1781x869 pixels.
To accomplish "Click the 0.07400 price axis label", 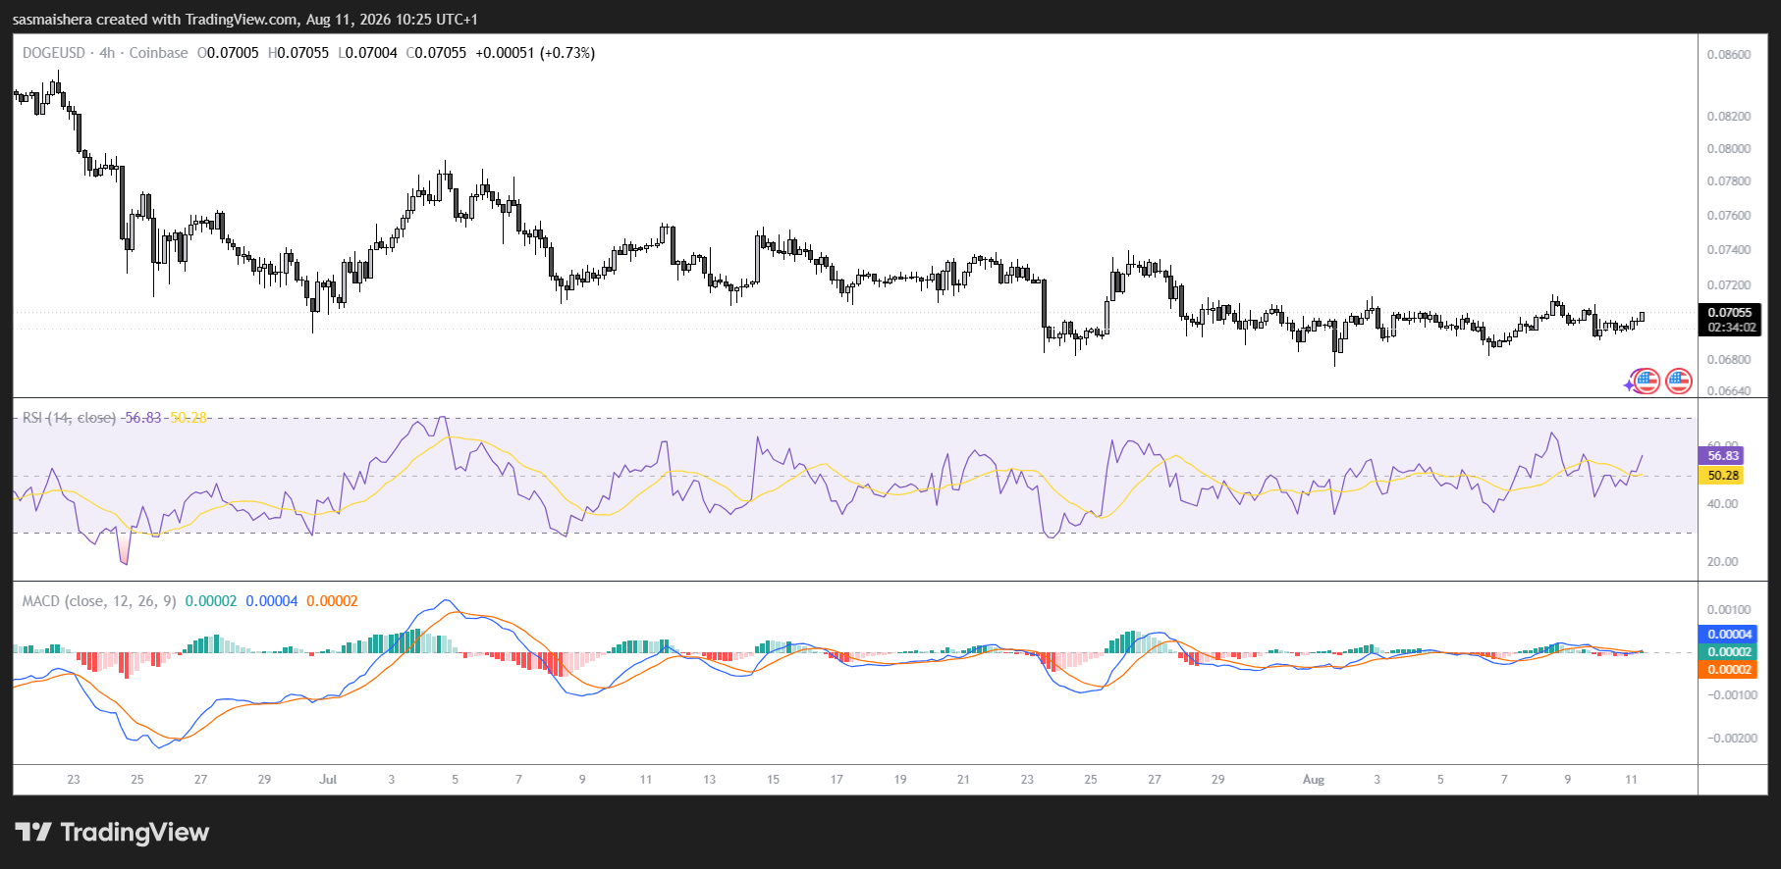I will coord(1729,250).
